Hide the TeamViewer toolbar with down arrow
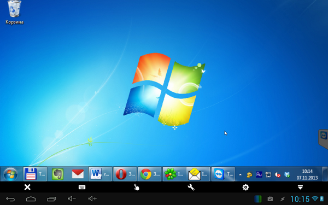 click(300, 187)
